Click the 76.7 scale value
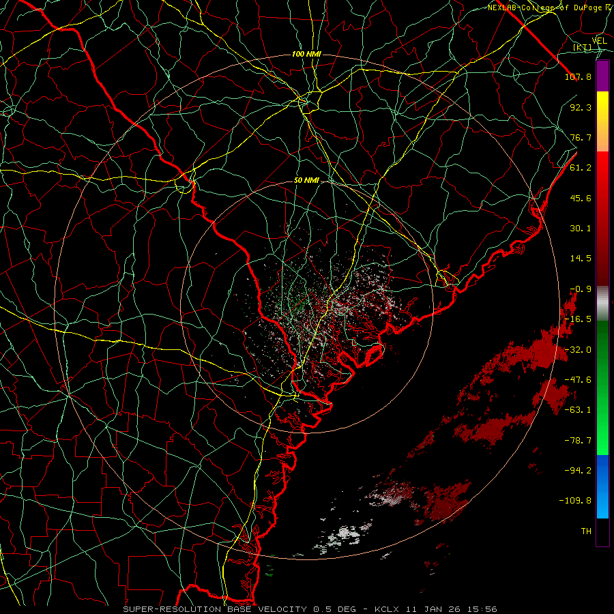The width and height of the screenshot is (614, 614). [581, 137]
